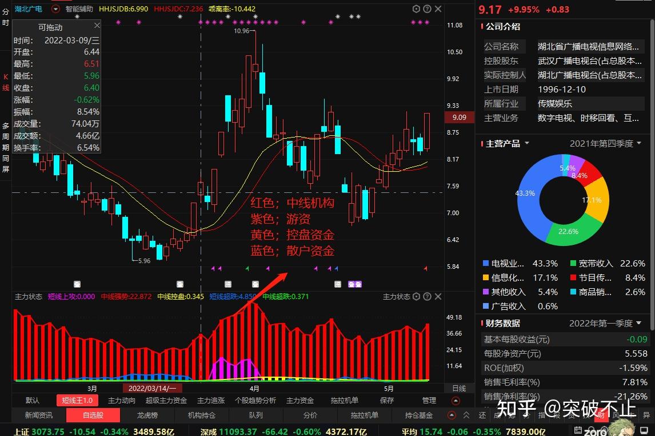Click the red circular arrow after the 管理 tab

click(x=456, y=401)
